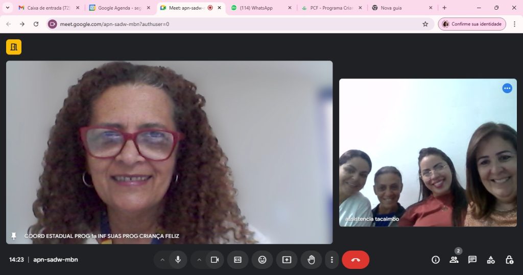Raise hand in the meeting

[x=311, y=260]
